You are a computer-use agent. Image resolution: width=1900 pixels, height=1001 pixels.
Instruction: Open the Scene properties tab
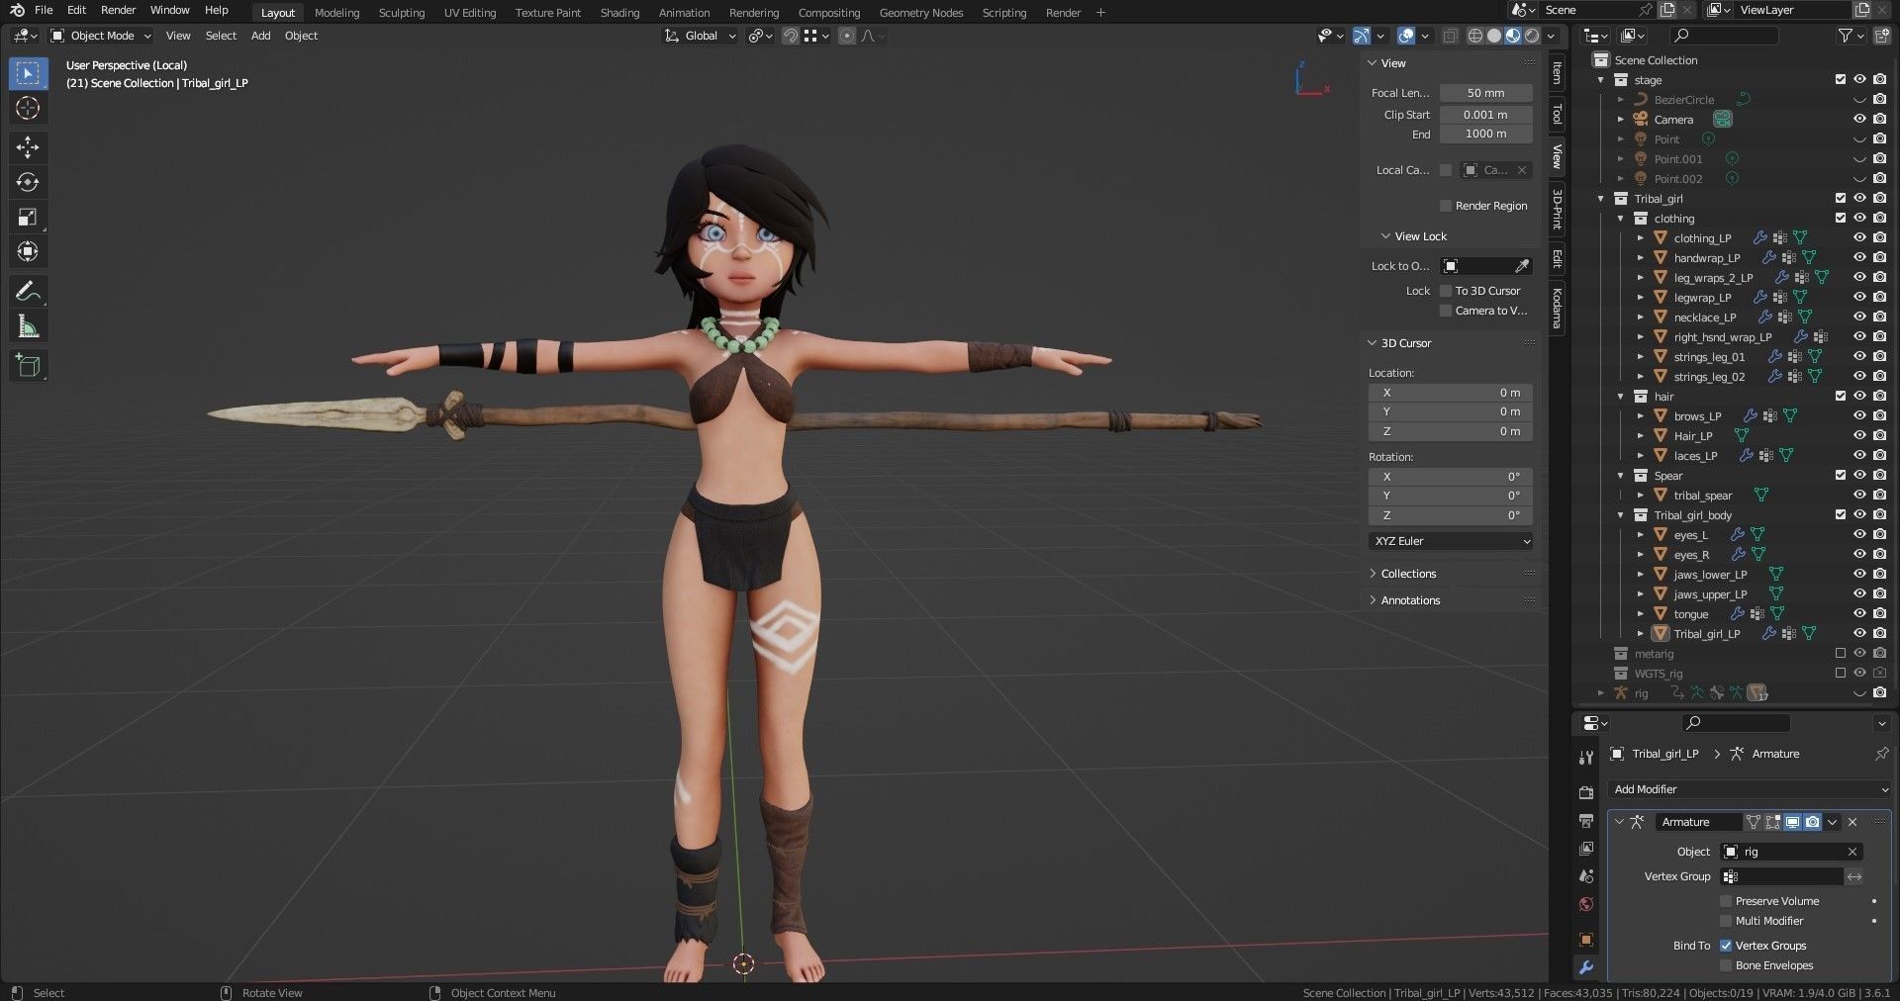coord(1586,876)
